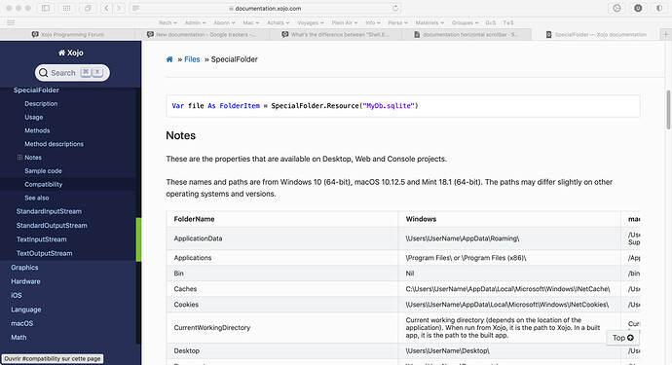
Task: Open the Abonn favorites folder dropdown
Action: (224, 22)
